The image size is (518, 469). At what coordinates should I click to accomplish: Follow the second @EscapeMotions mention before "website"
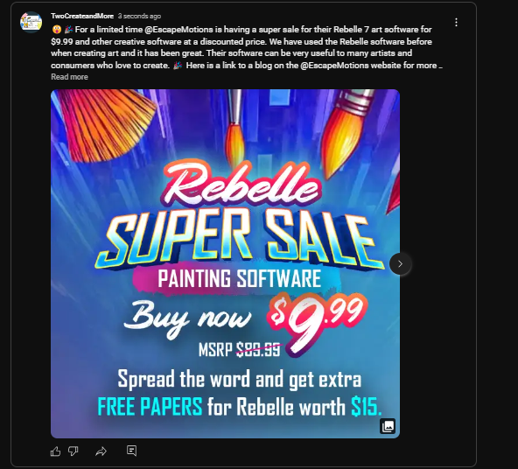334,66
